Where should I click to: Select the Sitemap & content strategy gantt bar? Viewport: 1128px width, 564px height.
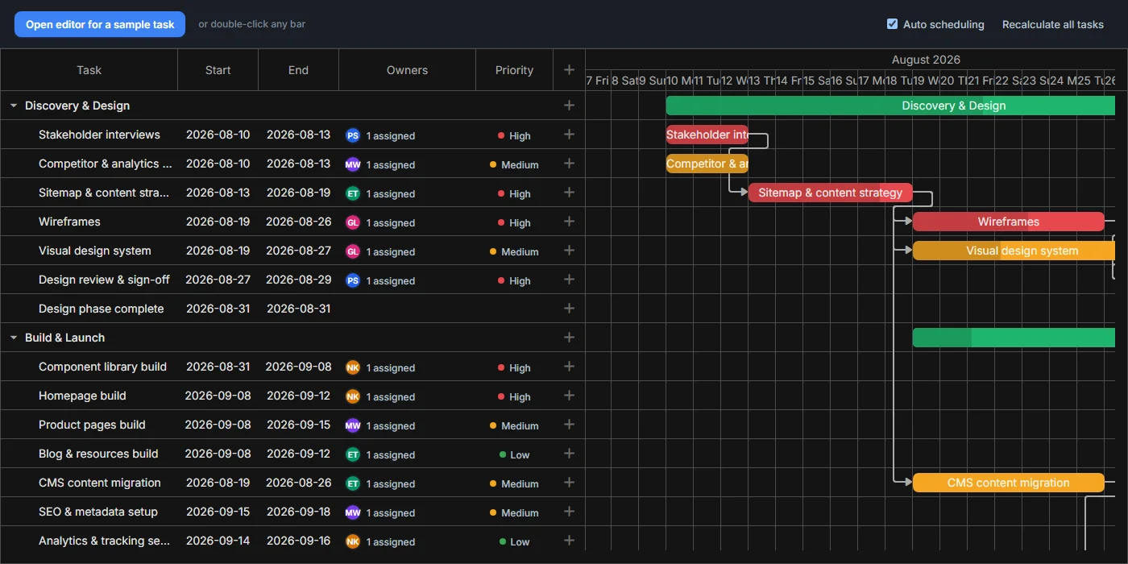pyautogui.click(x=831, y=193)
